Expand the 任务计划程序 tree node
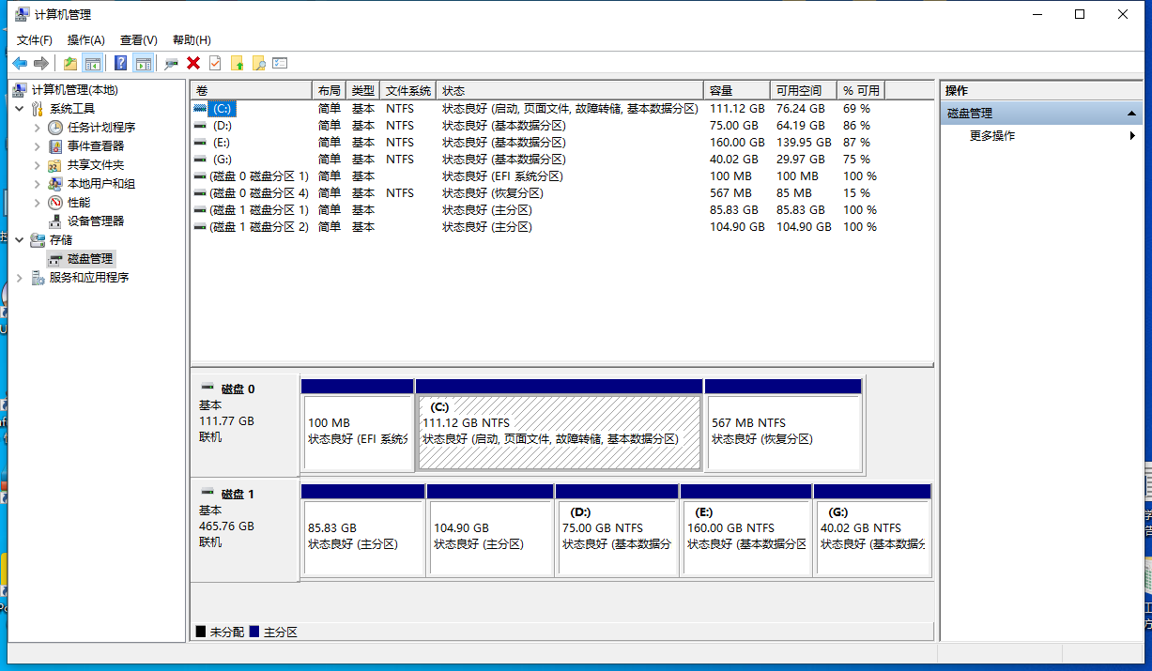The height and width of the screenshot is (671, 1152). (x=38, y=128)
